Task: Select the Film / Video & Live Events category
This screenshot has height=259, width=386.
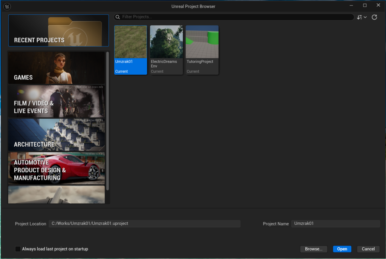Action: pyautogui.click(x=57, y=101)
